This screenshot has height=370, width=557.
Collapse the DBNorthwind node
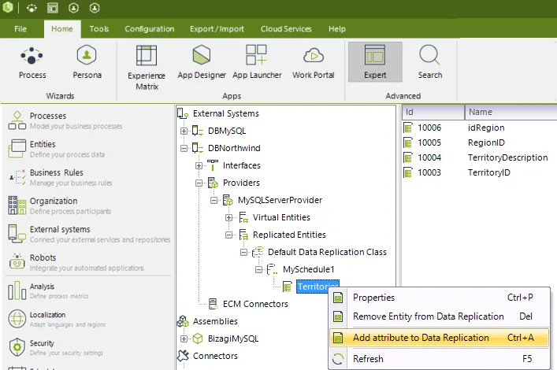click(x=184, y=148)
